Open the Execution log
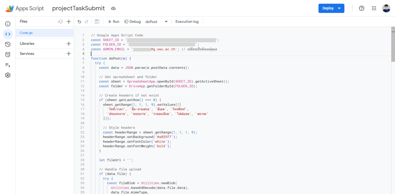 point(187,22)
